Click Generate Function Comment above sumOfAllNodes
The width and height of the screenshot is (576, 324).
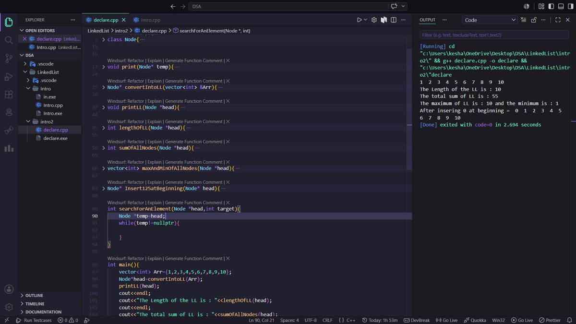[194, 142]
